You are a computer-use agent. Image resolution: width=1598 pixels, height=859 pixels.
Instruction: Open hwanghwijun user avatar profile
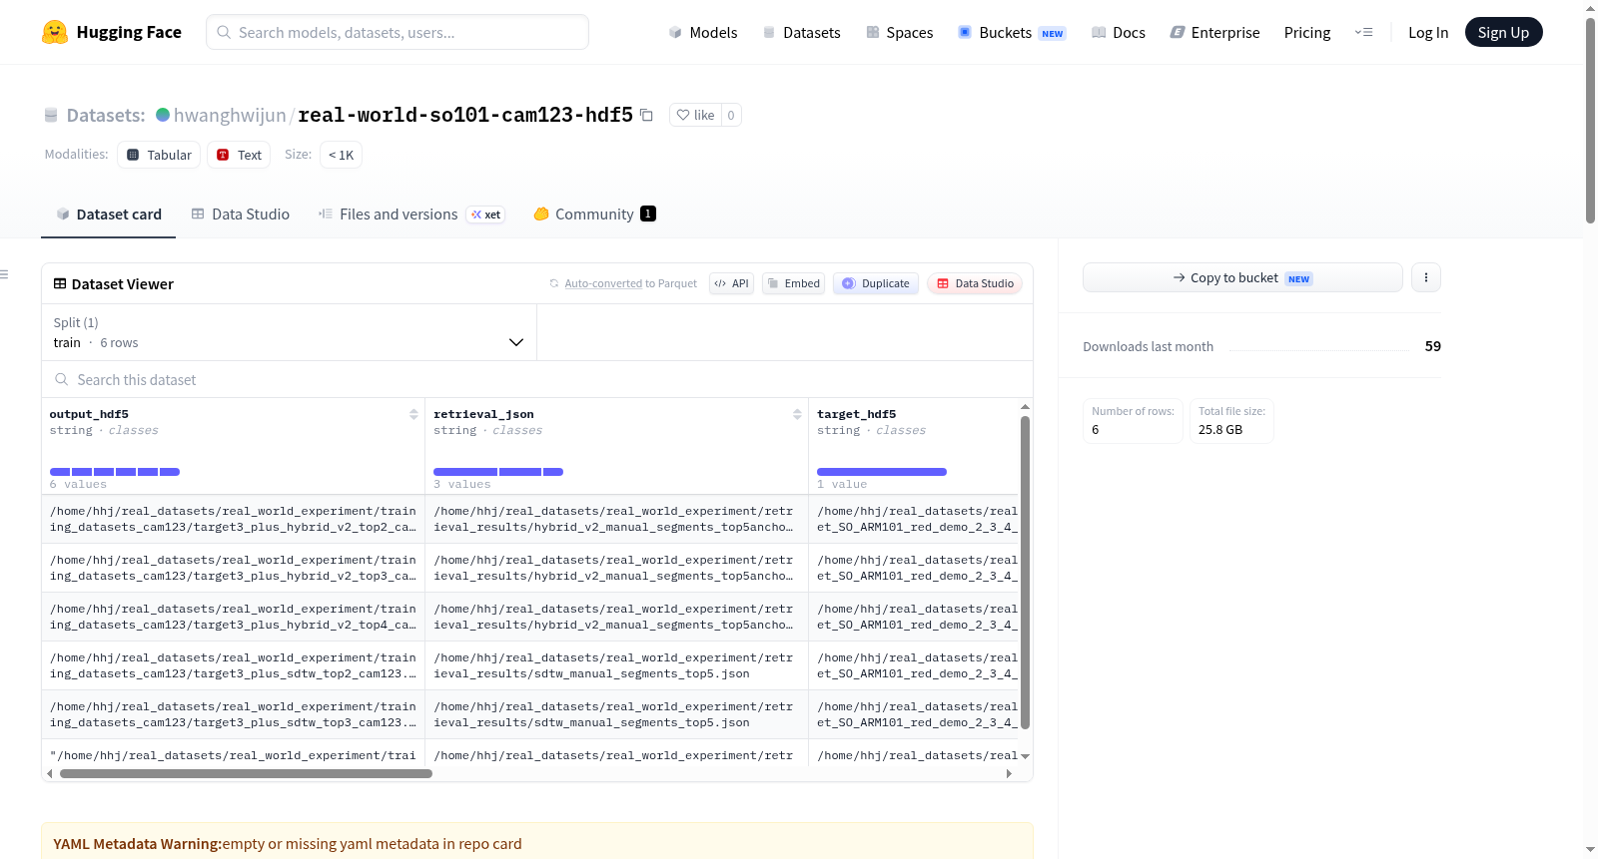coord(163,115)
